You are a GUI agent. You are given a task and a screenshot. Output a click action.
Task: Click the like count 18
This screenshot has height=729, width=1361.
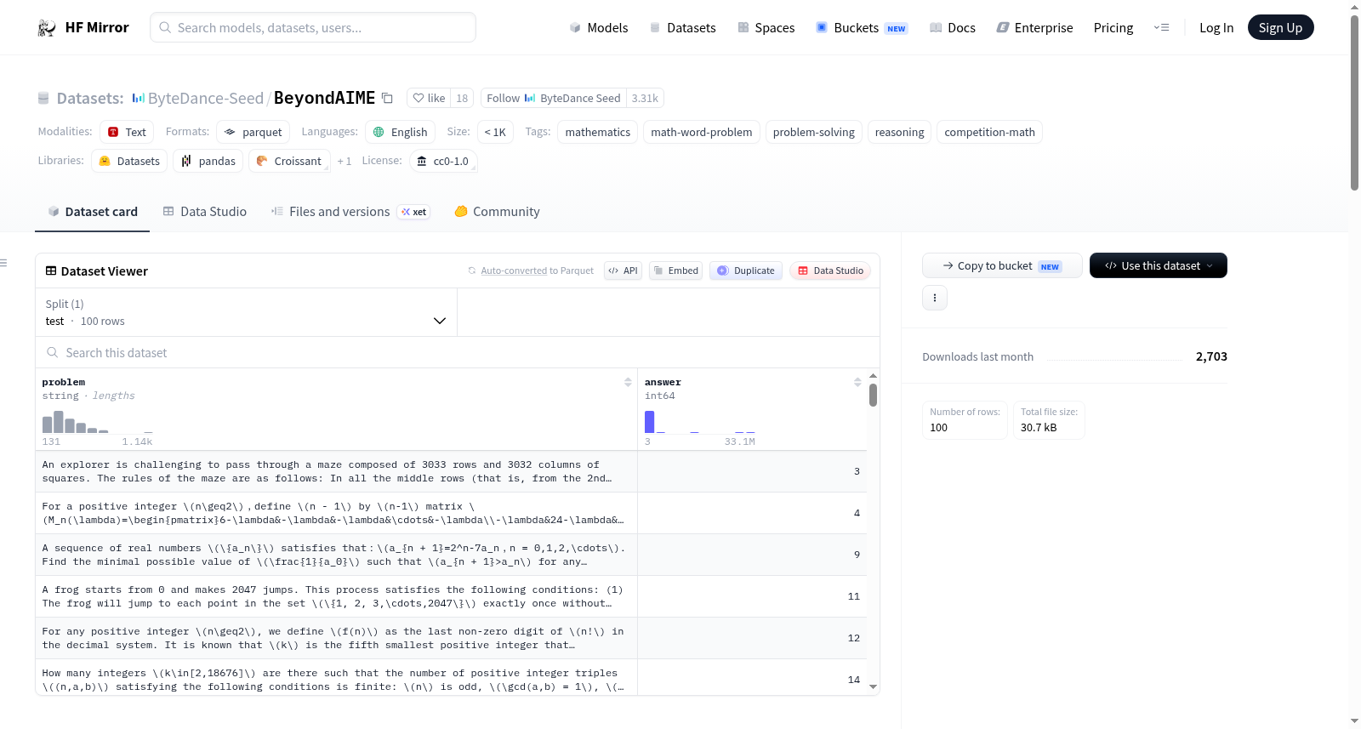[462, 98]
